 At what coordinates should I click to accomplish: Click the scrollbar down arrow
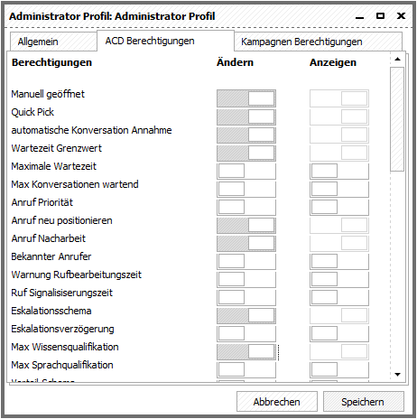397,375
